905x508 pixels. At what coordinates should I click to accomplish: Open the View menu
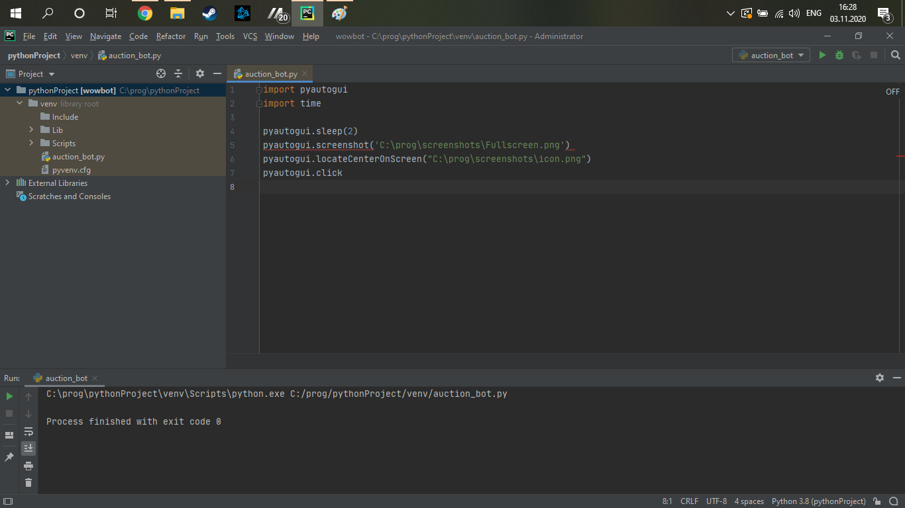[x=74, y=36]
